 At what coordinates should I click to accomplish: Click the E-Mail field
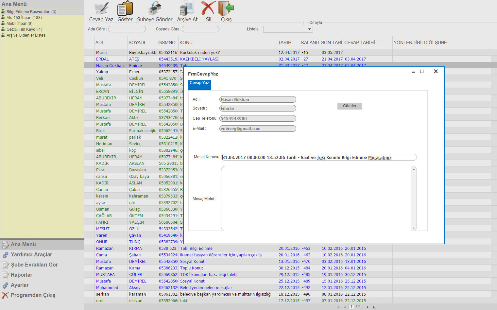coord(258,129)
